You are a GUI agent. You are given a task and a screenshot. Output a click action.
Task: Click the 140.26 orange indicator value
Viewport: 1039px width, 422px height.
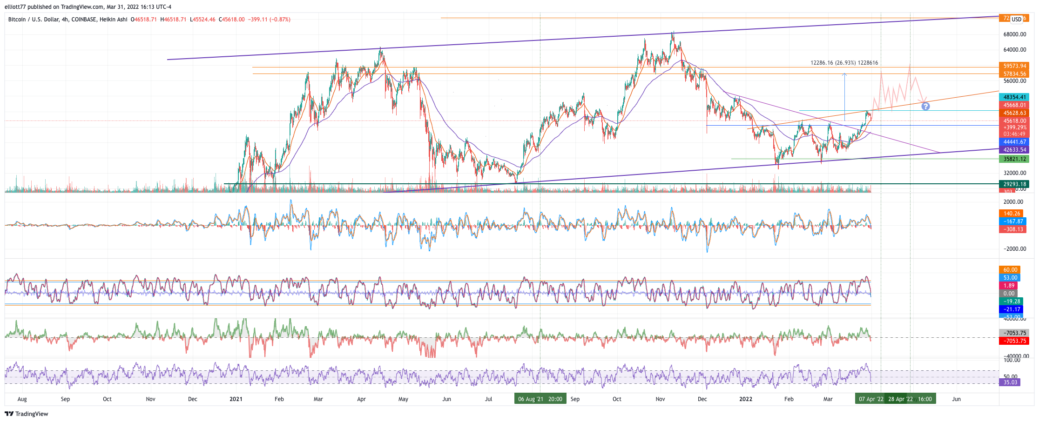(x=1011, y=214)
